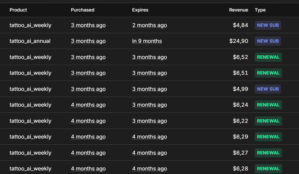Click the RENEWAL badge for $6,27
Screen dimensions: 299x174
click(x=268, y=153)
